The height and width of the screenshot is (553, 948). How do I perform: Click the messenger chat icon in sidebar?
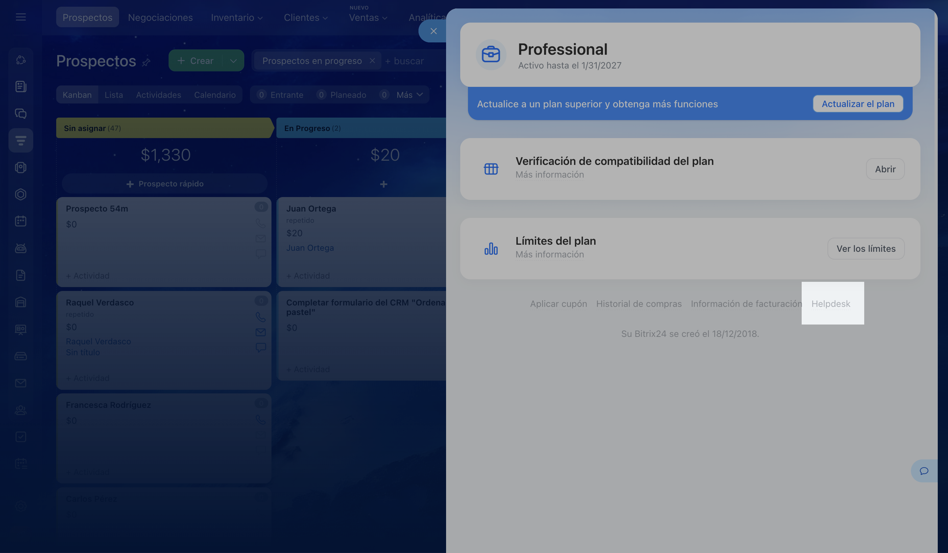21,114
